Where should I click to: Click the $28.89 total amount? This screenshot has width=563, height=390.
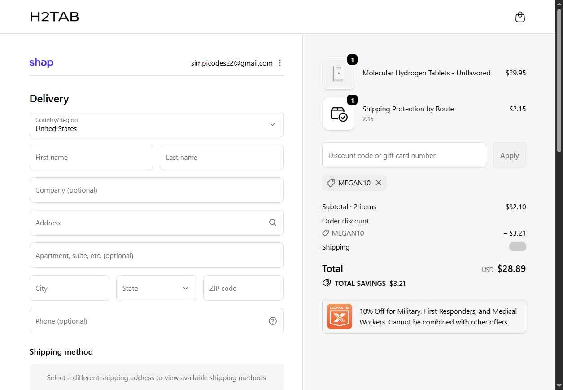(511, 269)
